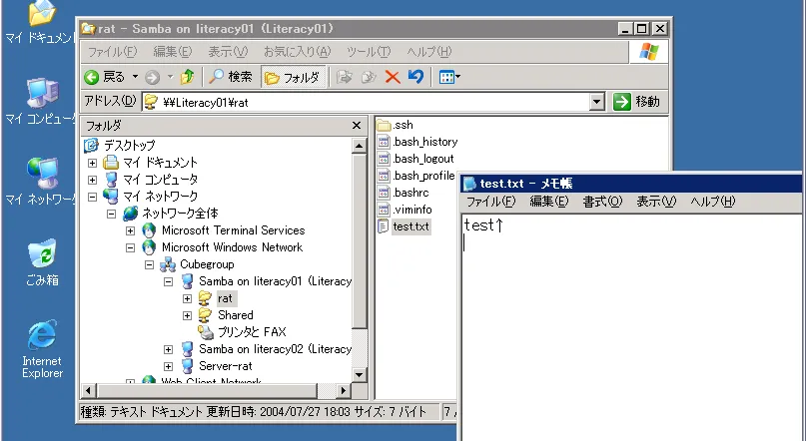Select the .bash_history file
This screenshot has width=806, height=441.
[416, 142]
